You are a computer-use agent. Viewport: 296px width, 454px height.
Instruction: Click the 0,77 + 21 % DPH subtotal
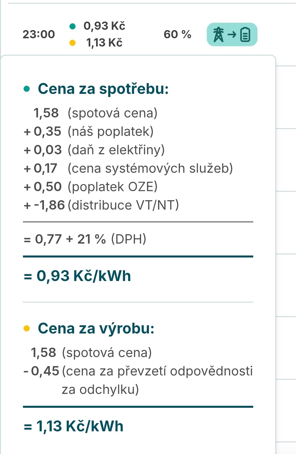tap(85, 239)
